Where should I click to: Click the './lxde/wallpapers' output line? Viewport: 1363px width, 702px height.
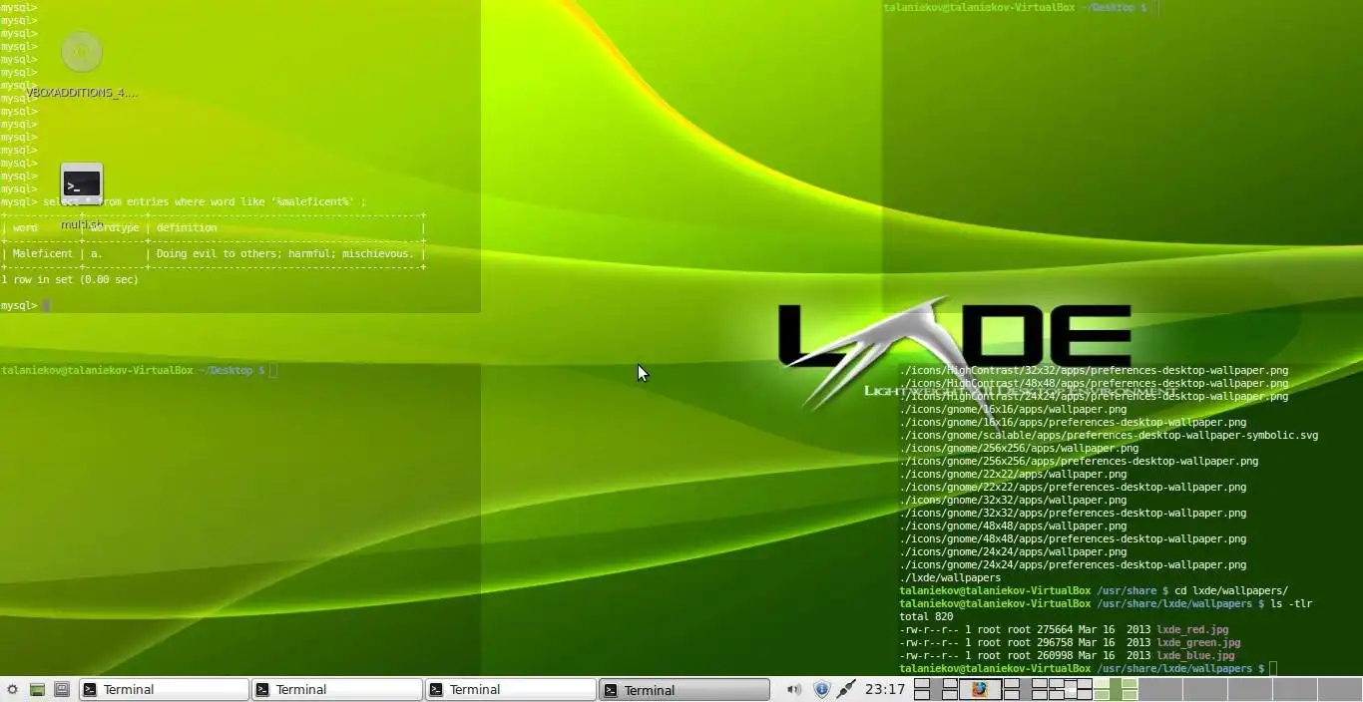click(950, 577)
